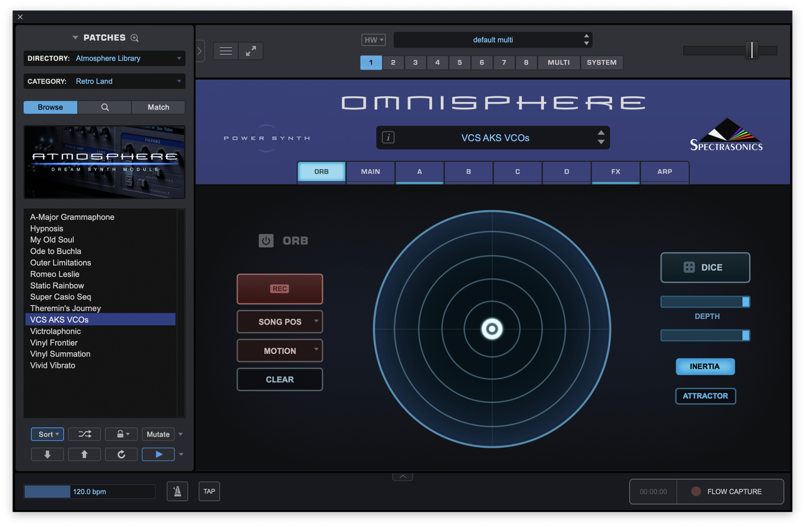Collapse the PATCHES header triangle

(x=75, y=38)
